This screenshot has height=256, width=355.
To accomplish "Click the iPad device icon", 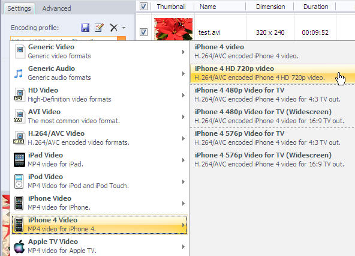I will tap(19, 160).
